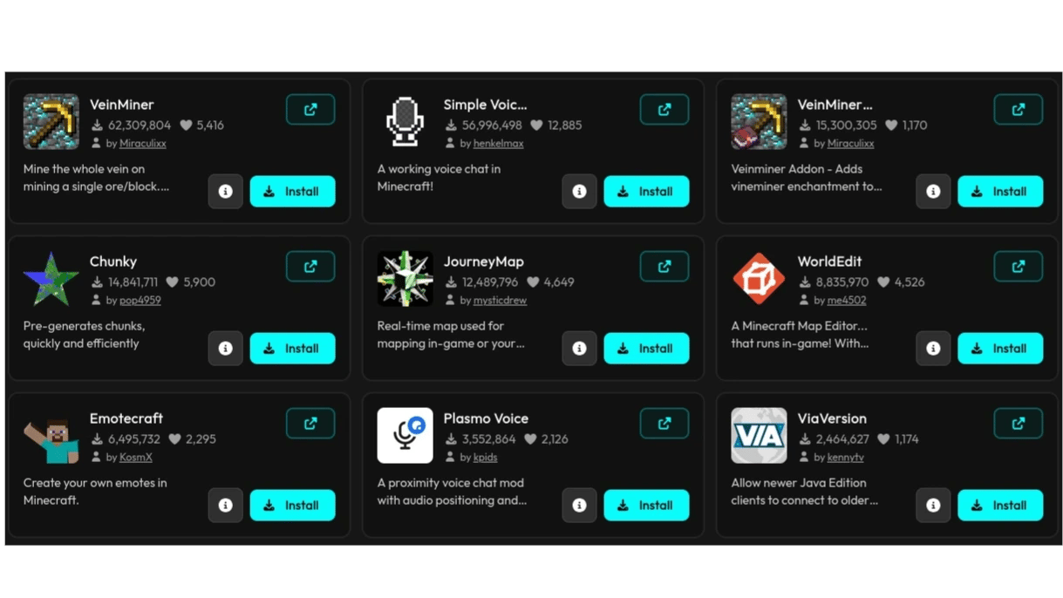Open author pop4959 profile

[x=140, y=300]
